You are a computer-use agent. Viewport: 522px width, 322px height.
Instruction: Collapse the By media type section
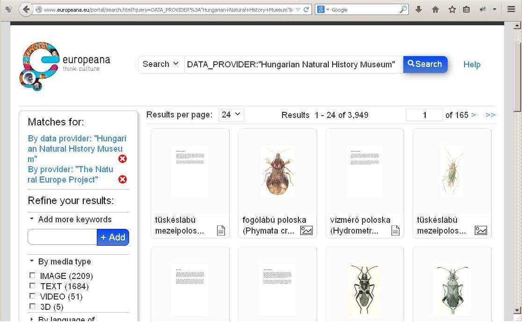click(x=32, y=261)
